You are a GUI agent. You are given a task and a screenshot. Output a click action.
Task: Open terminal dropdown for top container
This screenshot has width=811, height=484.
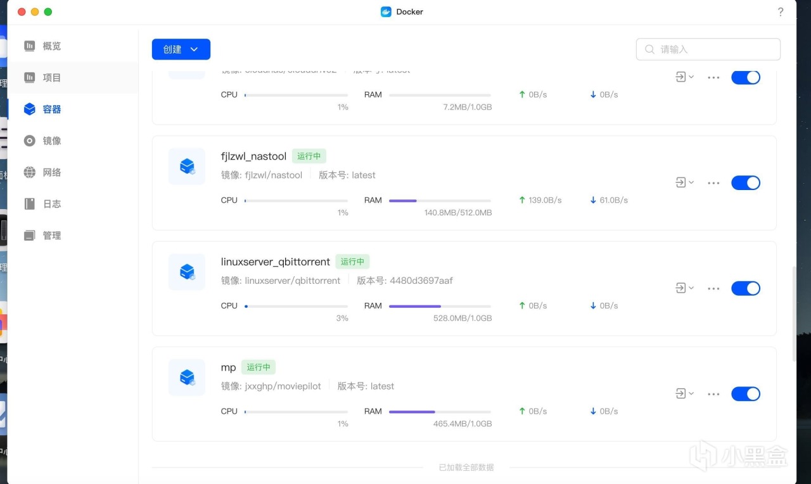tap(684, 77)
